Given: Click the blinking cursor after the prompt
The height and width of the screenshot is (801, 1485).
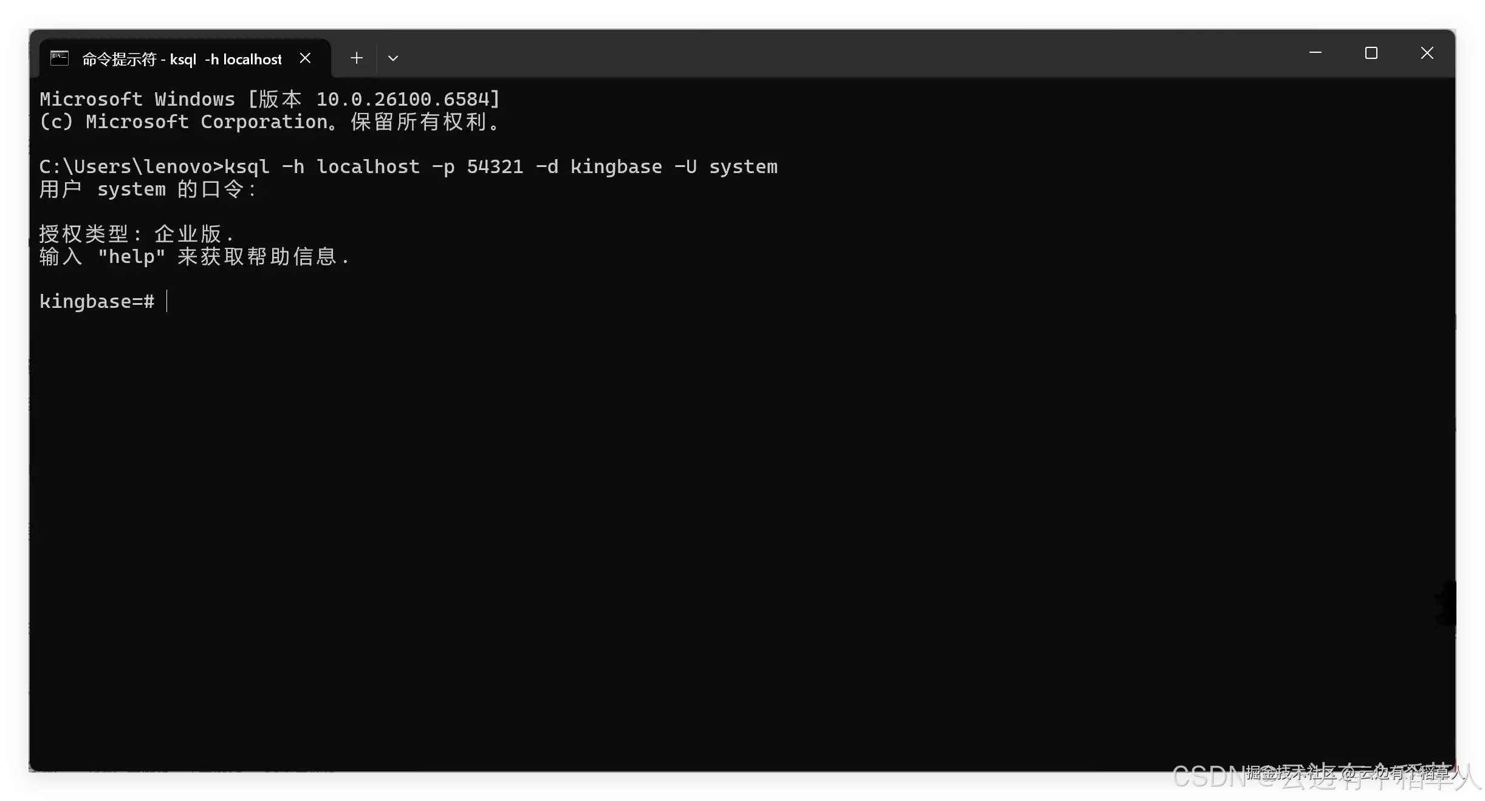Looking at the screenshot, I should coord(167,301).
